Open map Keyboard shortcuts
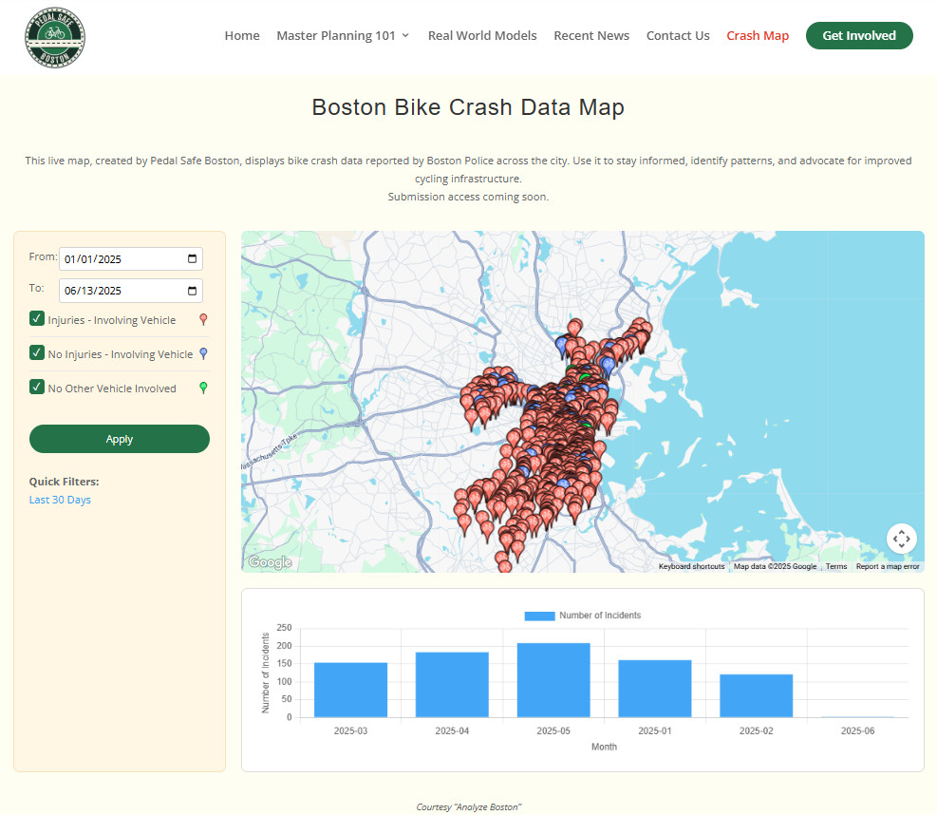 tap(691, 566)
